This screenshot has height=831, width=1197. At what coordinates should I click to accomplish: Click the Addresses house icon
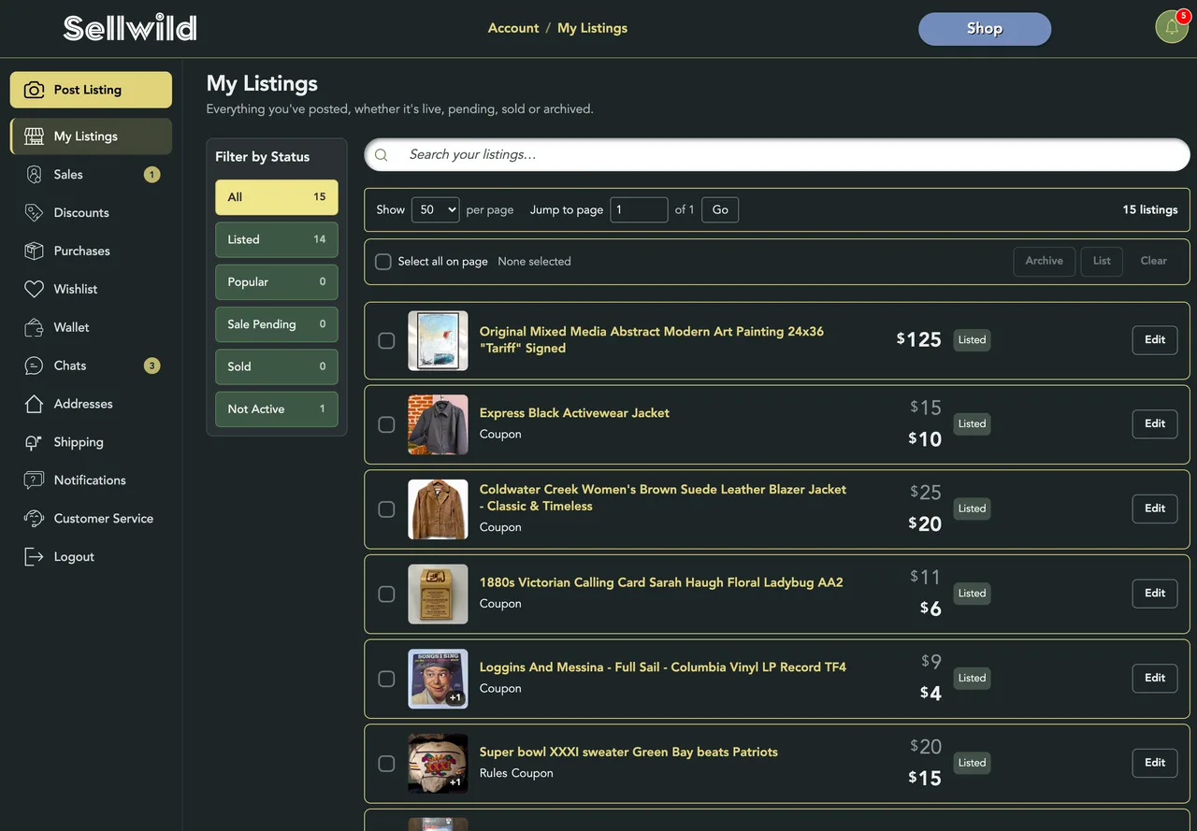(x=34, y=405)
